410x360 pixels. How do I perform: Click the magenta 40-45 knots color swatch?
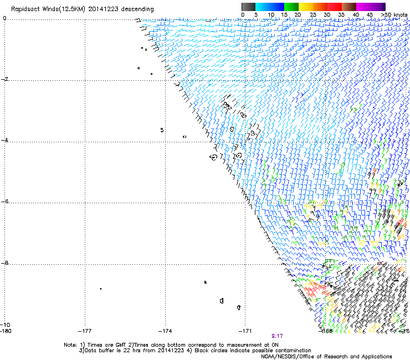click(x=363, y=7)
